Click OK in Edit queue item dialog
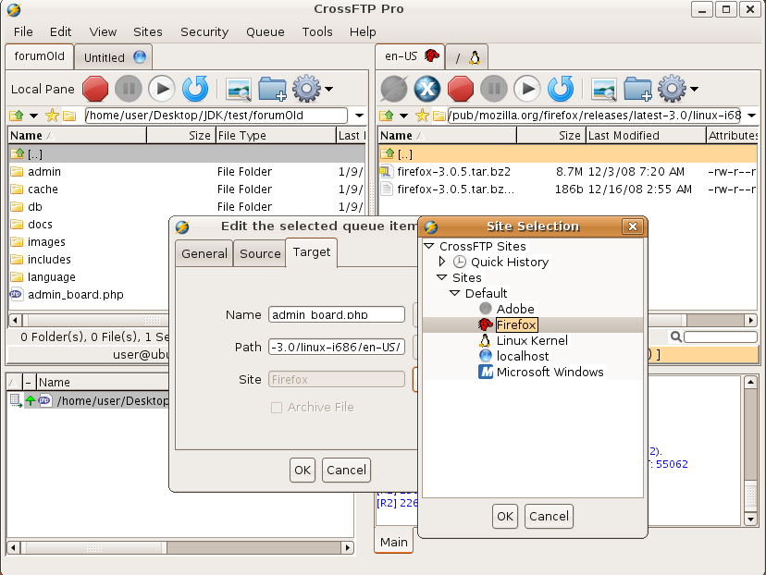This screenshot has height=575, width=766. 303,470
